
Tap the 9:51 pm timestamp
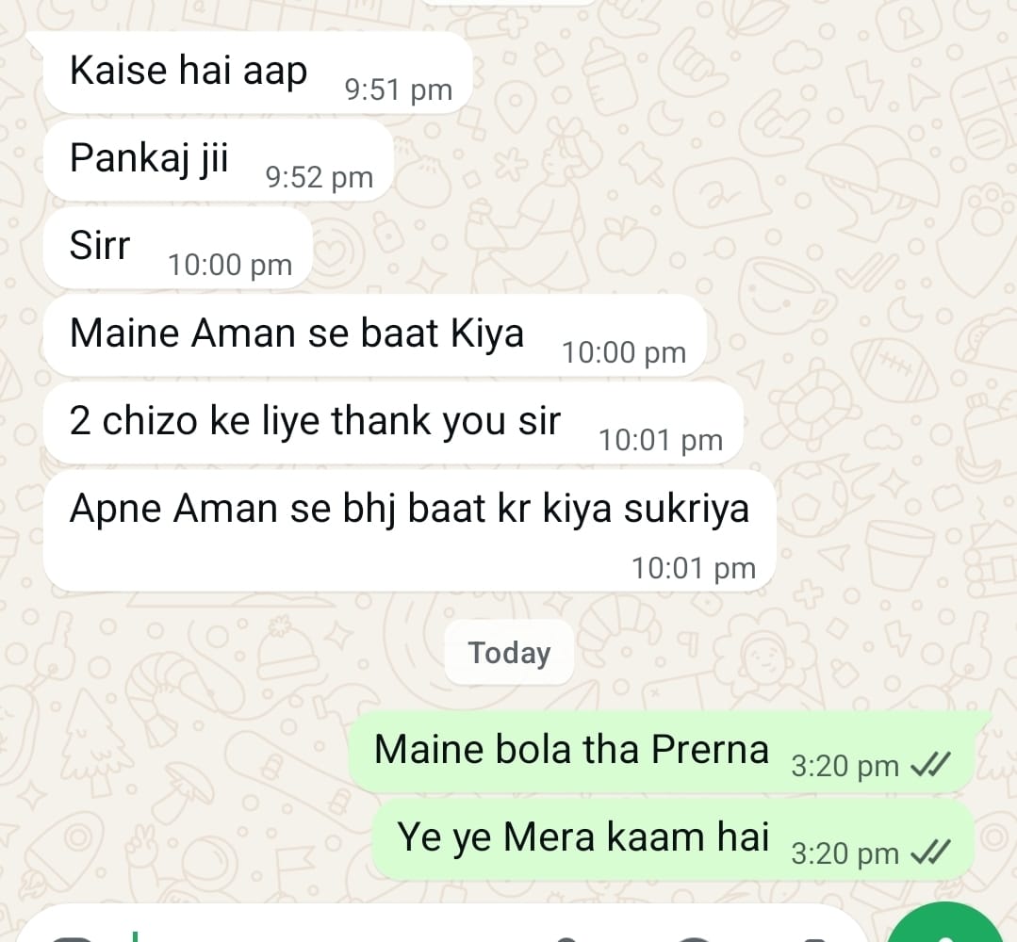point(399,90)
